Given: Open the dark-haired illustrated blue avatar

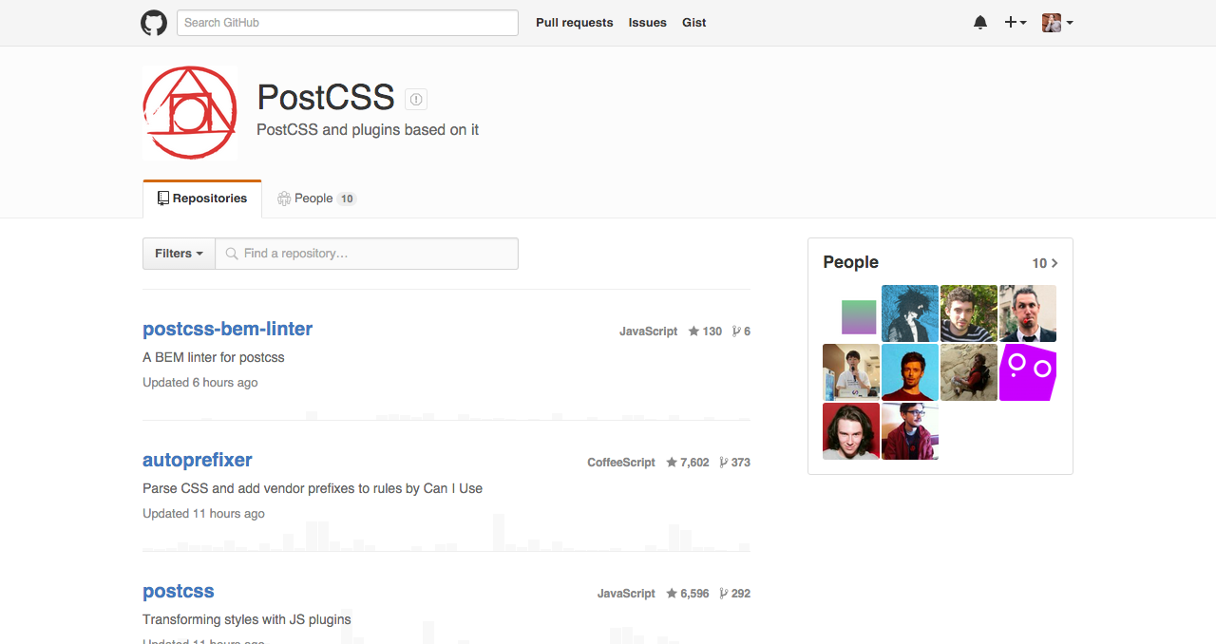Looking at the screenshot, I should (910, 313).
